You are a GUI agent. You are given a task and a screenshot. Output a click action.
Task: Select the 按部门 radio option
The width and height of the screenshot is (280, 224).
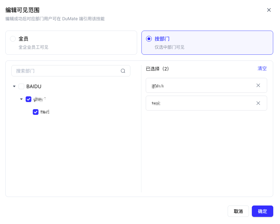click(149, 39)
